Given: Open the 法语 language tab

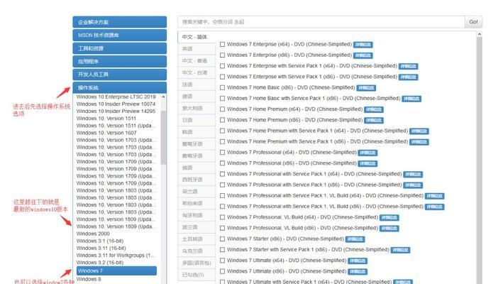Looking at the screenshot, I should point(197,84).
